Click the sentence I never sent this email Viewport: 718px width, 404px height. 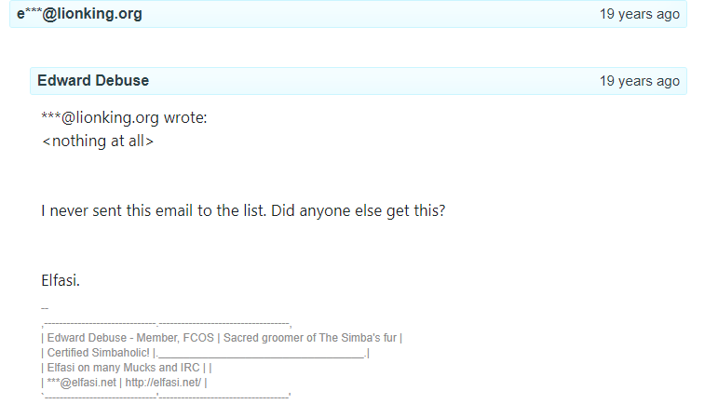pos(154,211)
